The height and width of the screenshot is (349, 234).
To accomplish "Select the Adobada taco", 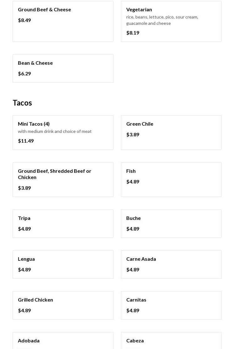I will pos(63,341).
